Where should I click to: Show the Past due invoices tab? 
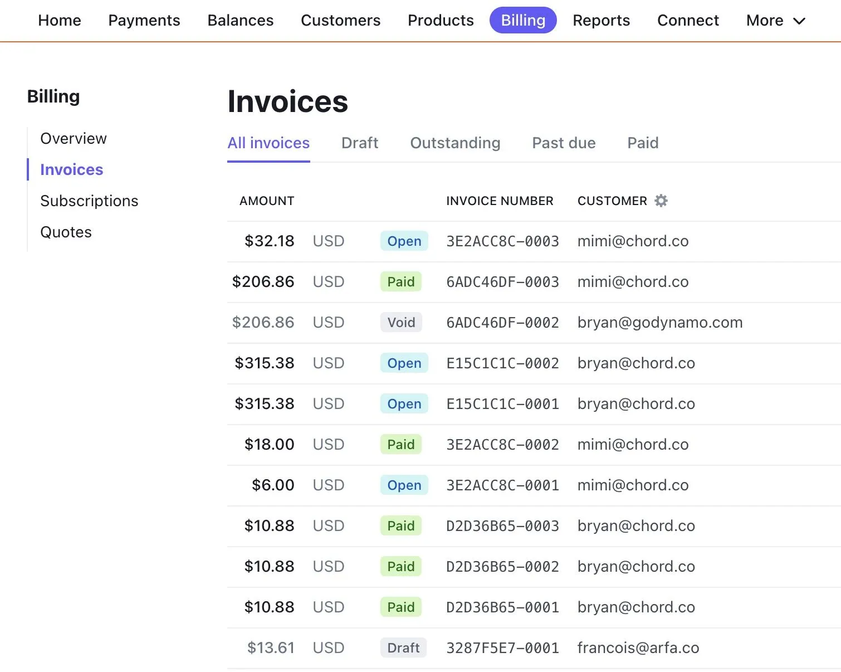click(564, 143)
